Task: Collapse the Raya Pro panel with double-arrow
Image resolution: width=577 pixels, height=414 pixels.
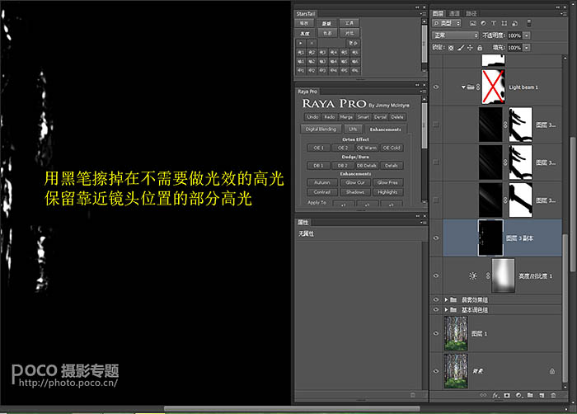Action: 417,85
